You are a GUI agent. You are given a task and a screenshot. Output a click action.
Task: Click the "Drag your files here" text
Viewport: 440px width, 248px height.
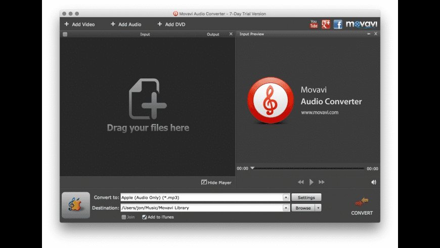pos(148,128)
